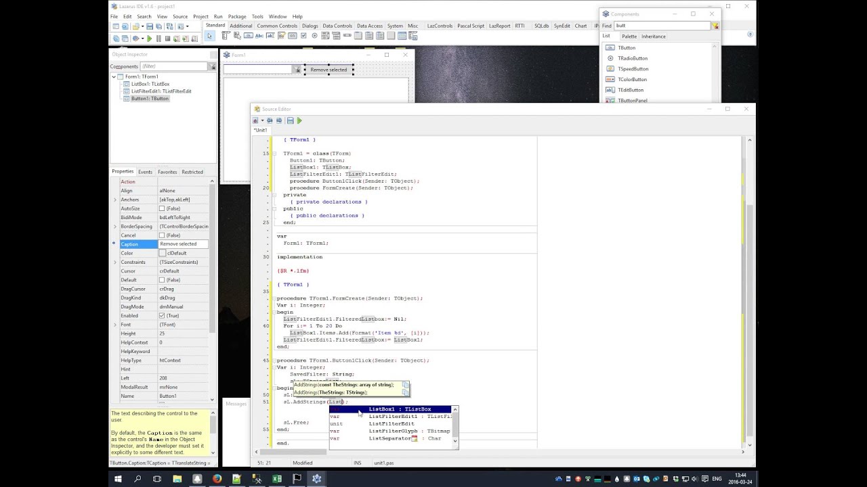
Task: Open the Inheritance tab in Components window
Action: 654,37
